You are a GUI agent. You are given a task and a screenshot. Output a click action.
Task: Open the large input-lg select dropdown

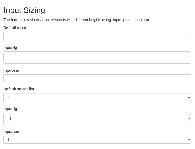pyautogui.click(x=97, y=119)
